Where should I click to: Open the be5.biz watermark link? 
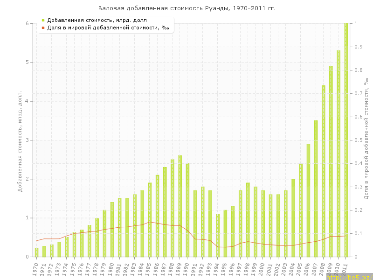(x=349, y=277)
